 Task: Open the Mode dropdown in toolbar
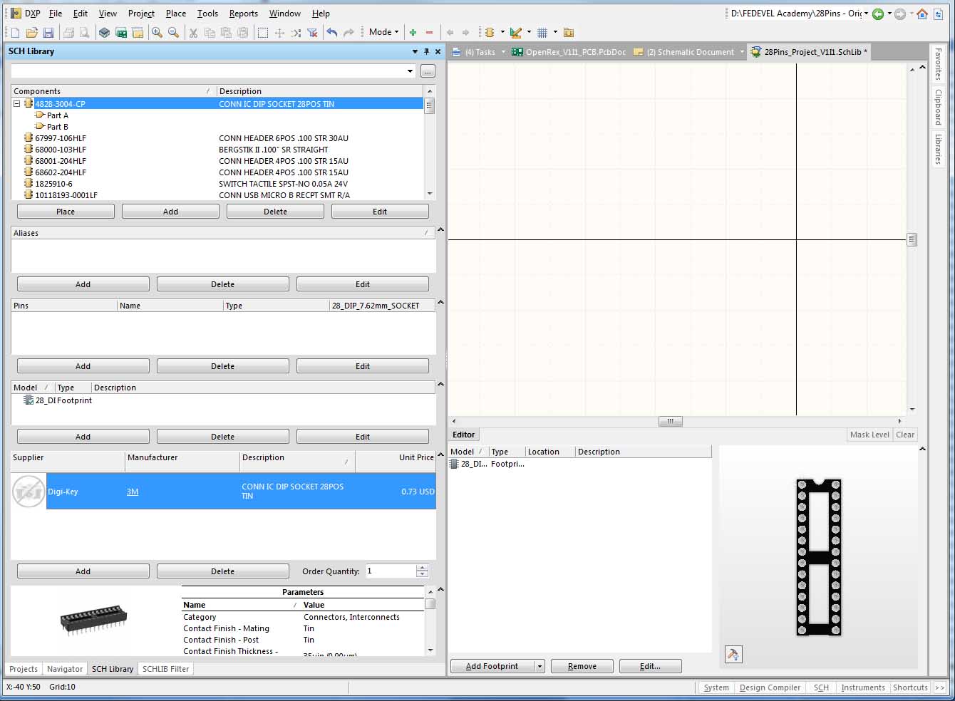(x=383, y=32)
